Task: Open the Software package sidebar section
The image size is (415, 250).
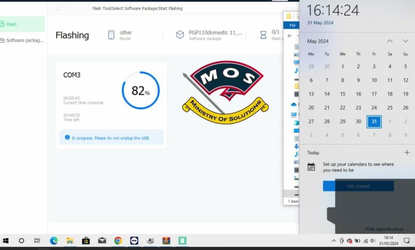Action: (x=24, y=40)
